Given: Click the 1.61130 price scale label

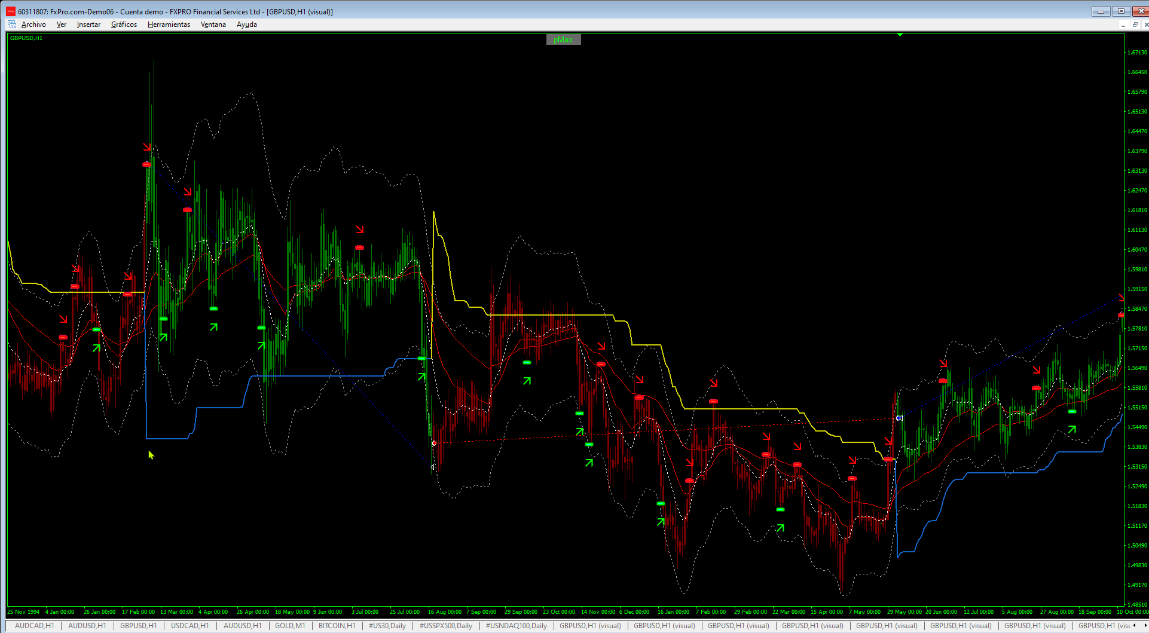Looking at the screenshot, I should point(1137,230).
